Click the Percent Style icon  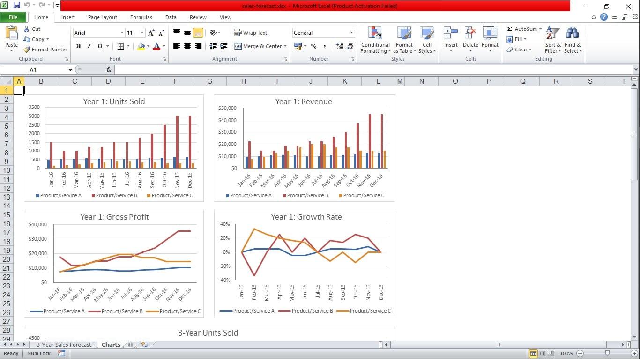(313, 46)
